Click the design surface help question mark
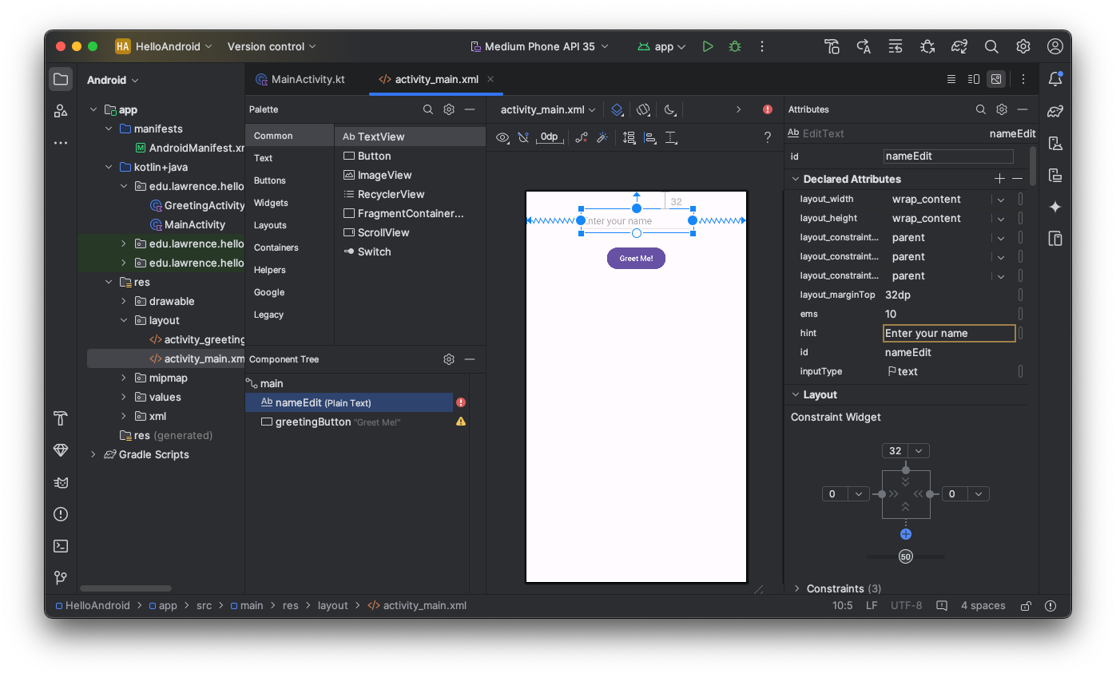 (x=768, y=137)
